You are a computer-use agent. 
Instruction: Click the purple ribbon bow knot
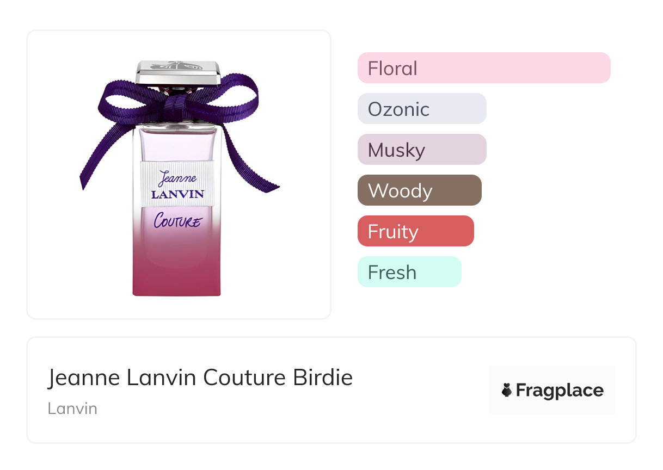(177, 103)
